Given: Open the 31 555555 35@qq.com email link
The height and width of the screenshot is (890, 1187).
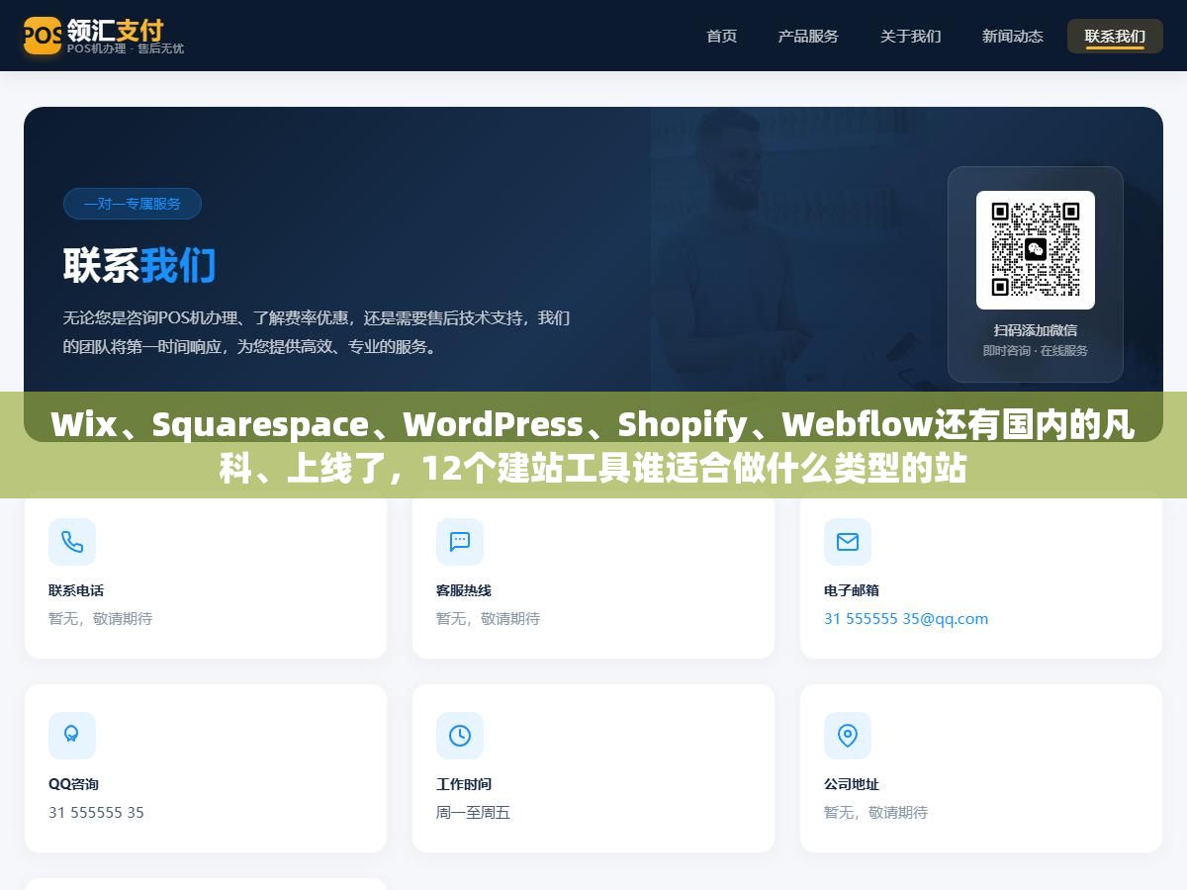Looking at the screenshot, I should (x=906, y=619).
